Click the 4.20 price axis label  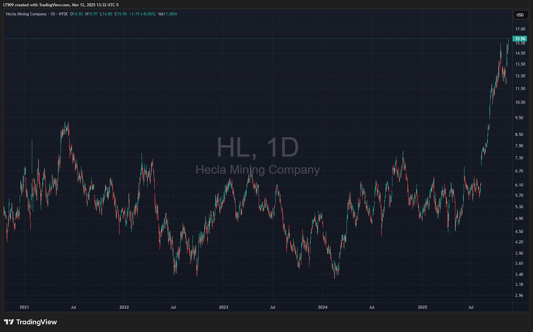point(519,242)
